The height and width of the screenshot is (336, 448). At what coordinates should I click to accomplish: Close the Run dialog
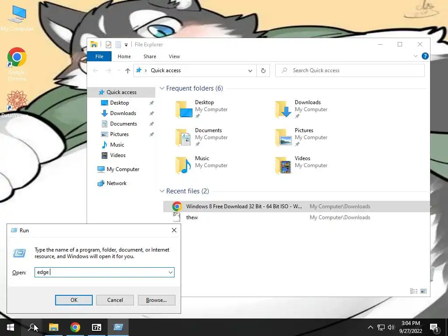[174, 230]
